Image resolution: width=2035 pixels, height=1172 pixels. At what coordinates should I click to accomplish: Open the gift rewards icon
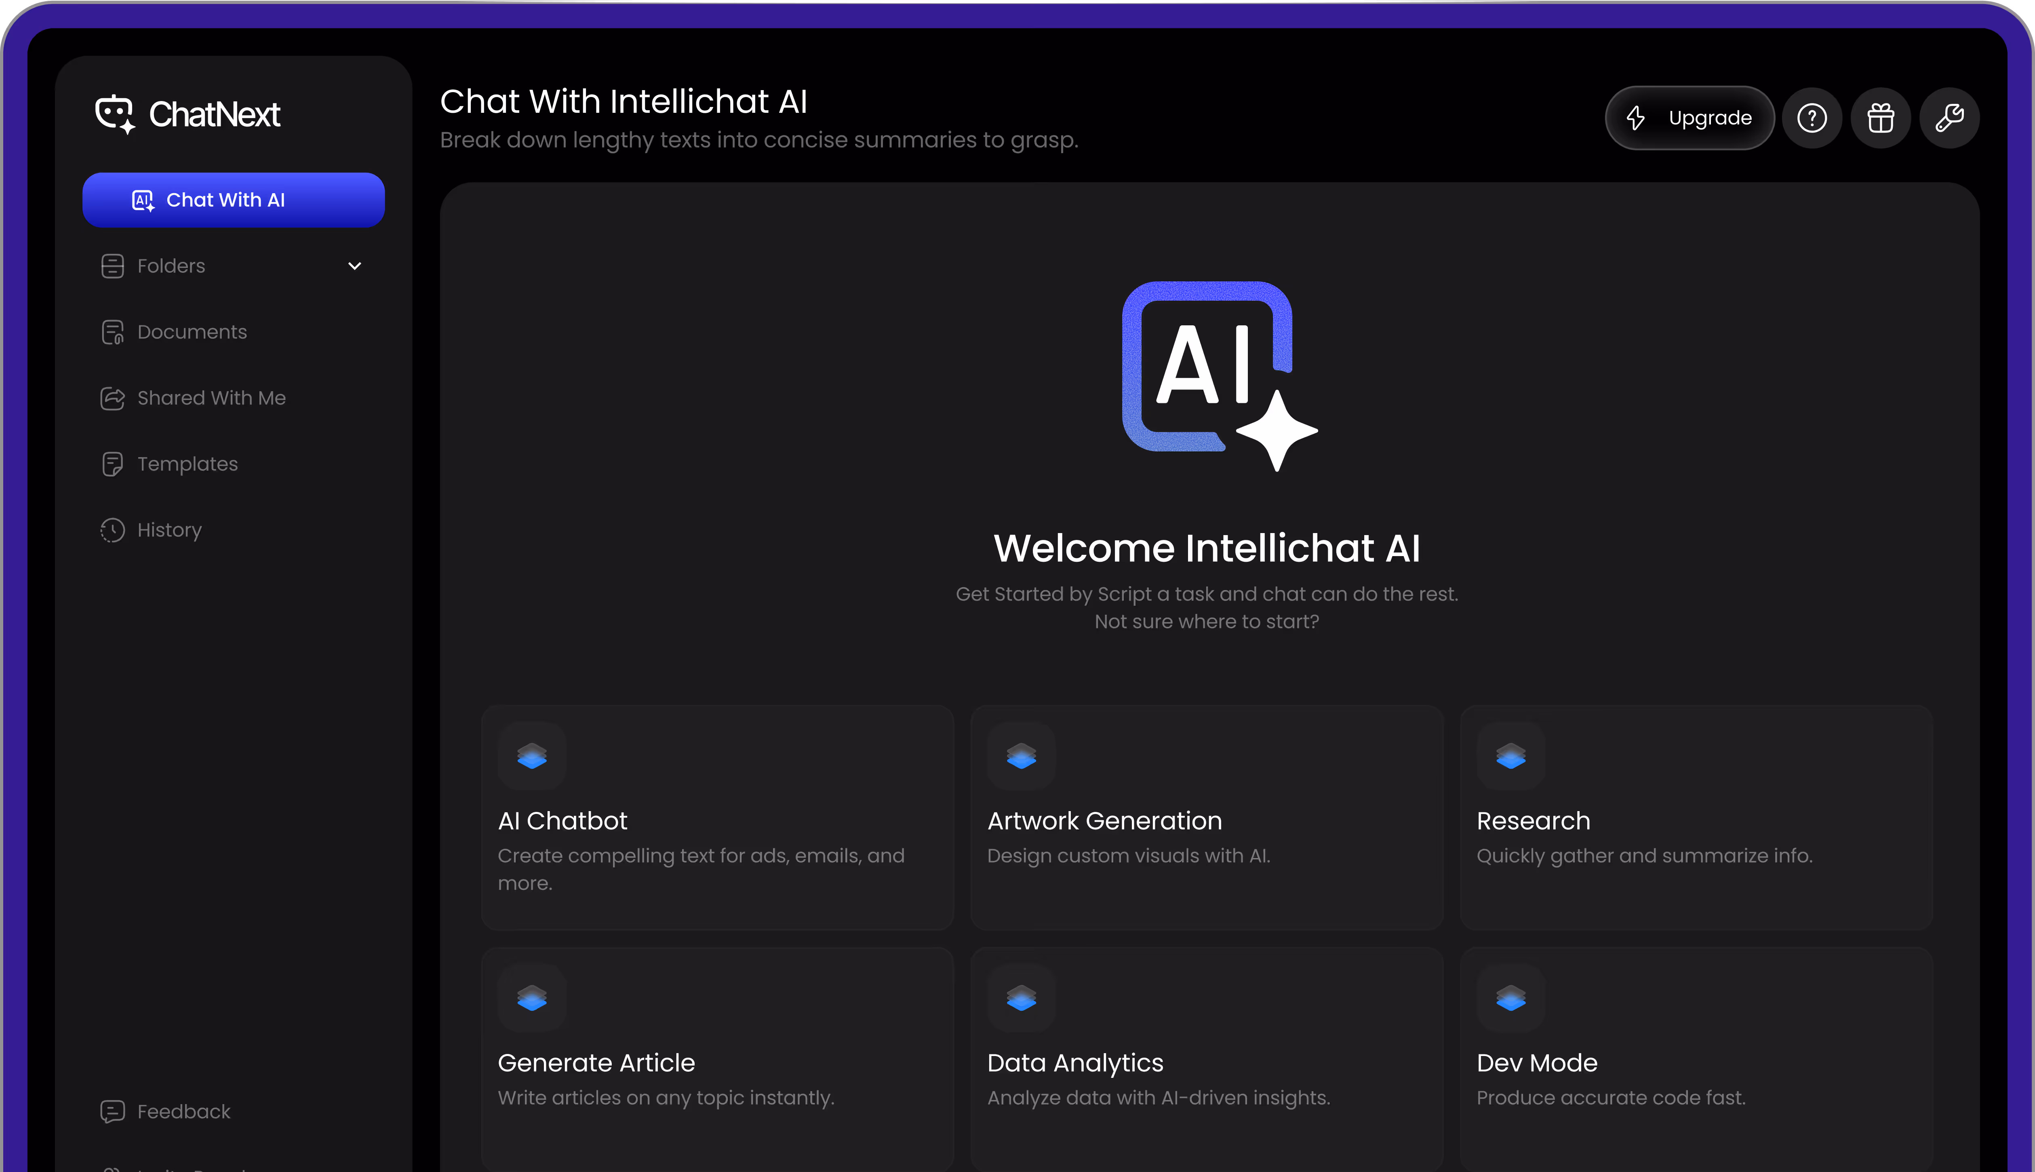(x=1880, y=118)
